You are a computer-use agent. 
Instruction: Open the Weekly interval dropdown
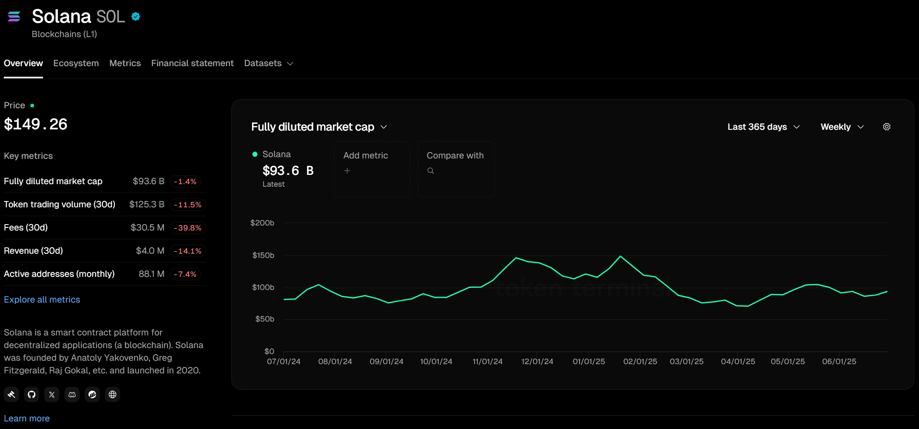point(842,127)
